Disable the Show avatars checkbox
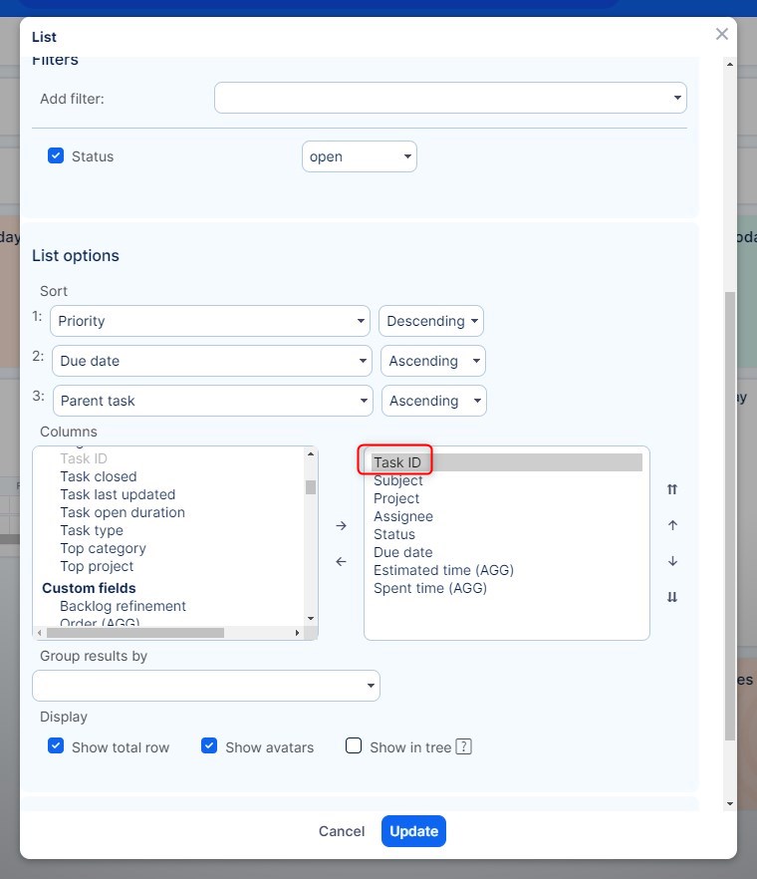 tap(209, 746)
